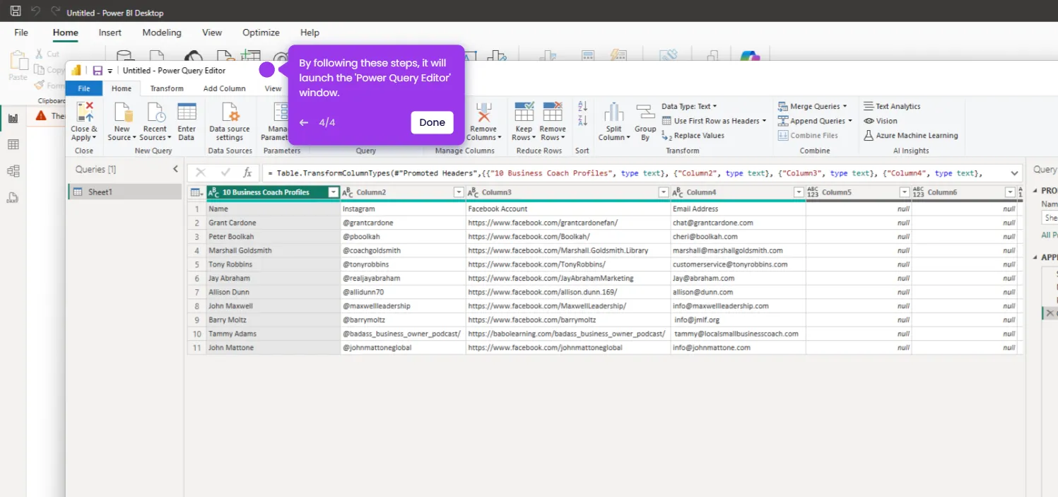Open the Quick Access Toolbar customize arrow
Viewport: 1058px width, 497px height.
coord(110,71)
